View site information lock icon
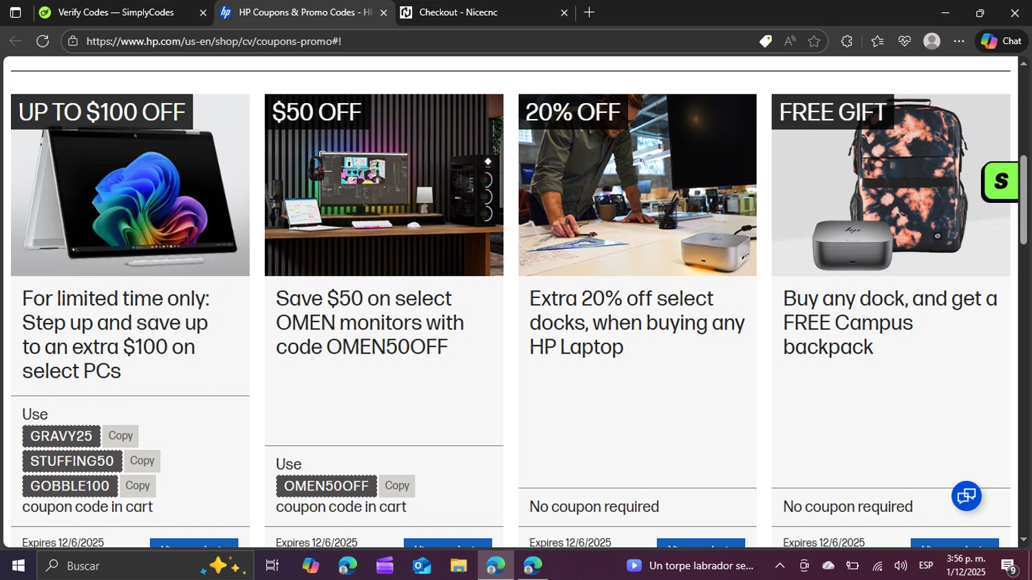Image resolution: width=1032 pixels, height=580 pixels. [73, 41]
